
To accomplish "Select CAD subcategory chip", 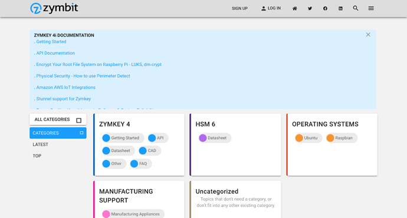I will [149, 151].
